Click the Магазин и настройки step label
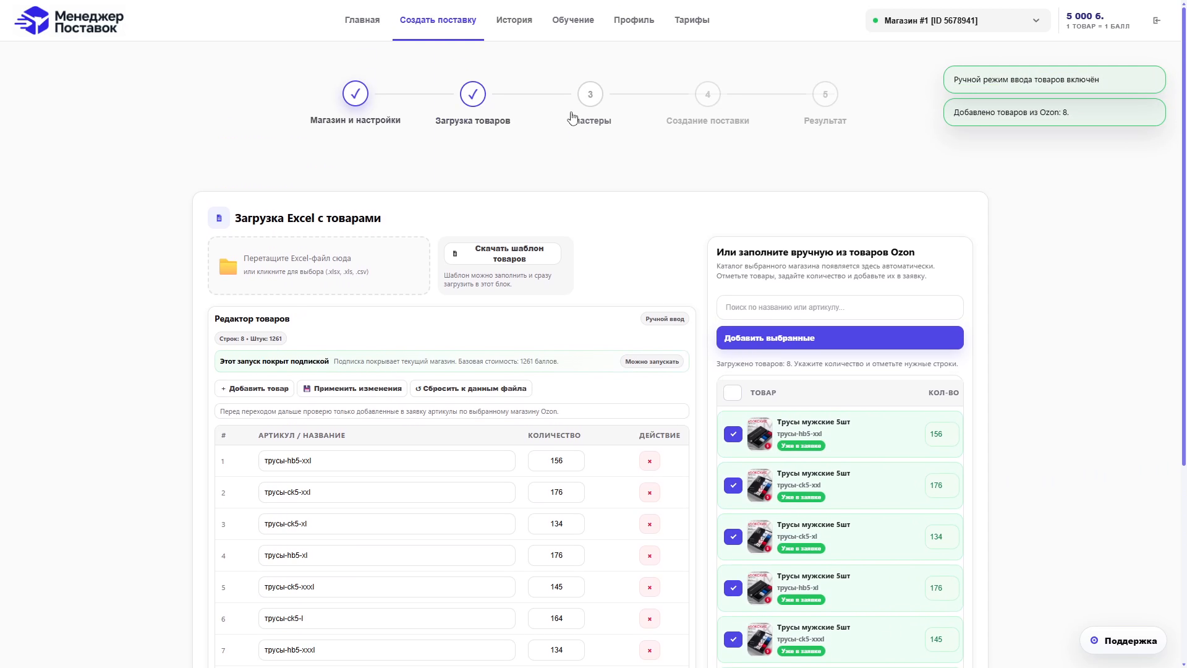The width and height of the screenshot is (1187, 668). 355,120
